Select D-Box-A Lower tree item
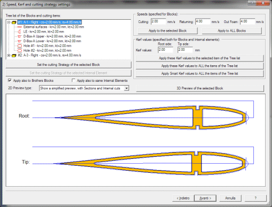The height and width of the screenshot is (207, 272). point(52,41)
